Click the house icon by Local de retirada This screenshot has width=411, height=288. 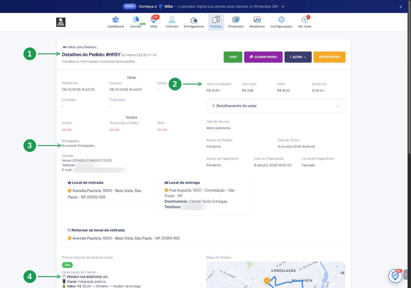coord(69,183)
